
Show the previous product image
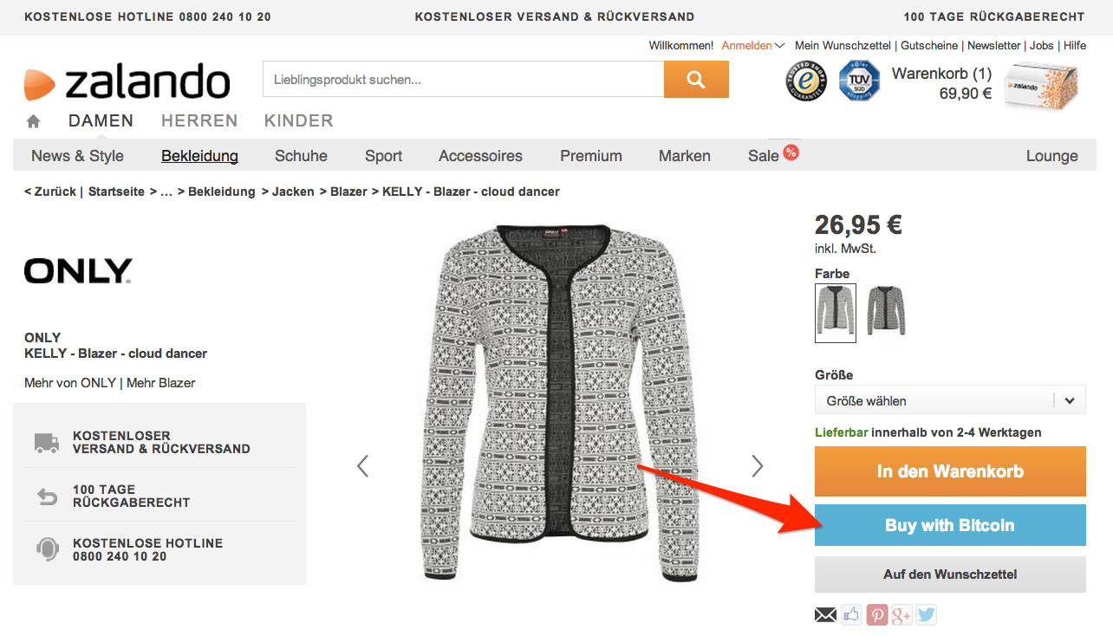(x=362, y=466)
